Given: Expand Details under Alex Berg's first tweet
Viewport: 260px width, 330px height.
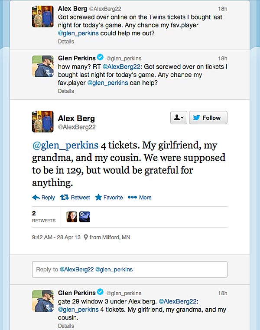Looking at the screenshot, I should click(x=66, y=42).
